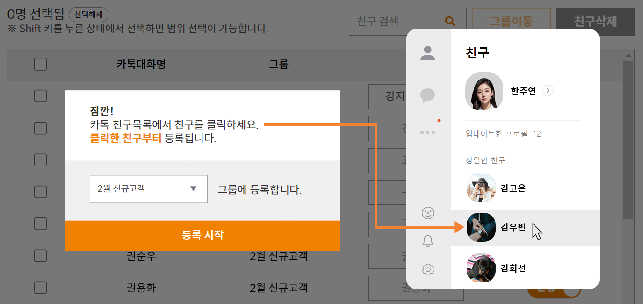Click the vertical scrollbar of the table
The height and width of the screenshot is (304, 643).
click(628, 140)
